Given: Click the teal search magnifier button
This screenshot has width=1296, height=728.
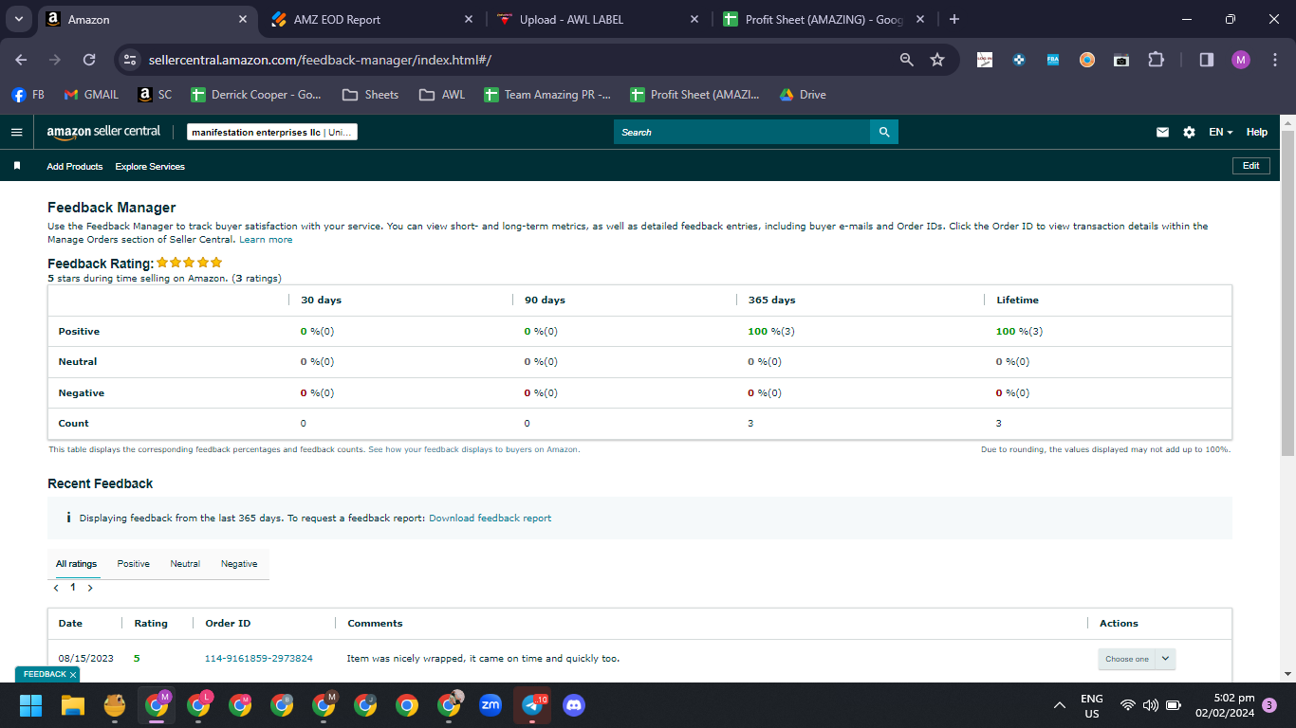Looking at the screenshot, I should click(884, 132).
